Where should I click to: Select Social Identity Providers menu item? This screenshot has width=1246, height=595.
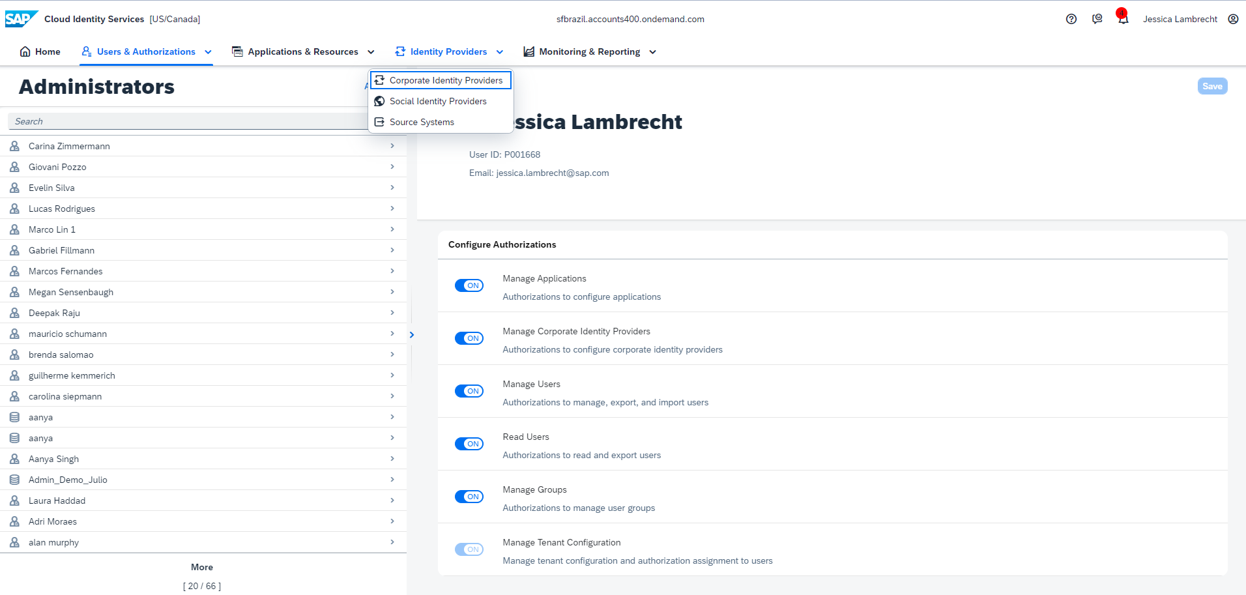coord(441,101)
